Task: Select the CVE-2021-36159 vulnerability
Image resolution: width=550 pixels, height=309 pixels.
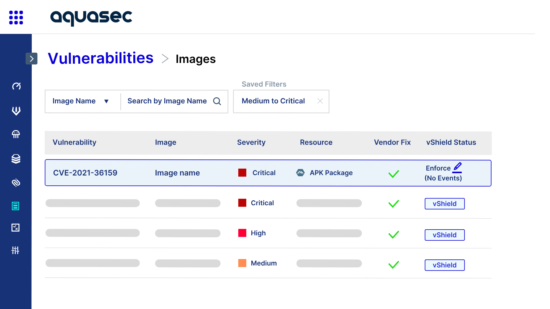Action: pyautogui.click(x=85, y=173)
